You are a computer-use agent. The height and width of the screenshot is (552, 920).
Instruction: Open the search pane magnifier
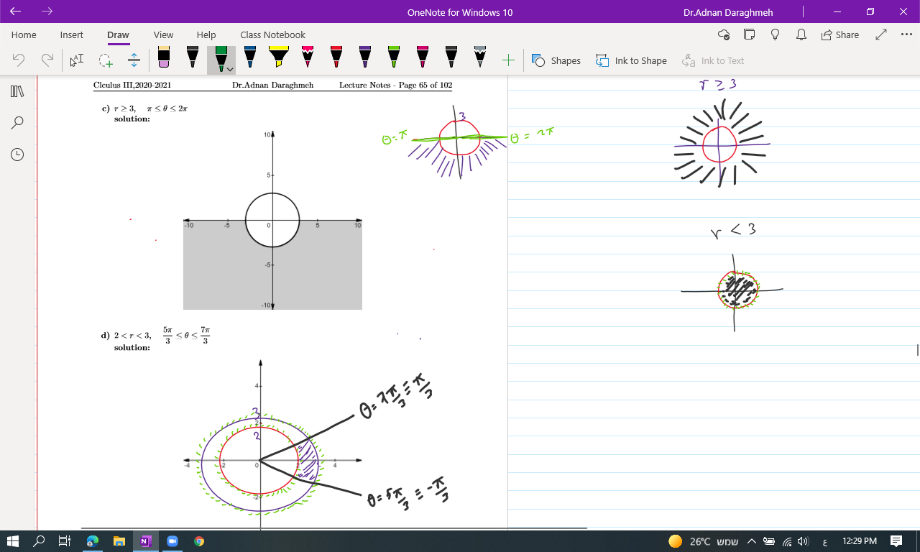[17, 123]
